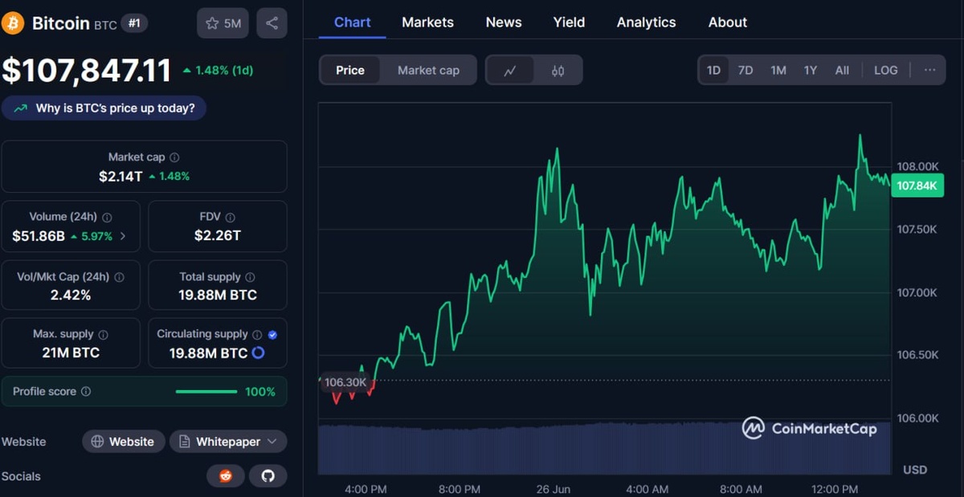Viewport: 964px width, 497px height.
Task: Click the 1.48% (1d) price change text
Action: tap(224, 71)
